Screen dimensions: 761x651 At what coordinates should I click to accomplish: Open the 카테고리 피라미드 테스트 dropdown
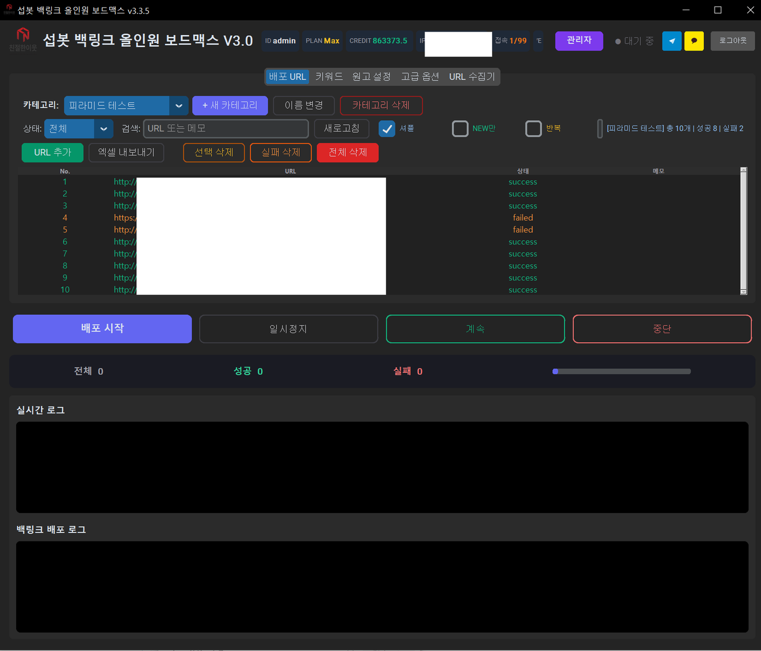126,105
